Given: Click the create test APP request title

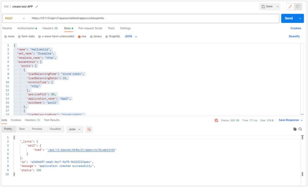Looking at the screenshot, I should 23,7.
